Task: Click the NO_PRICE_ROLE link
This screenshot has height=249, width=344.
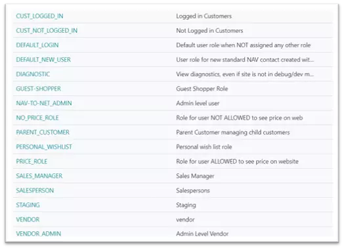Action: (37, 118)
